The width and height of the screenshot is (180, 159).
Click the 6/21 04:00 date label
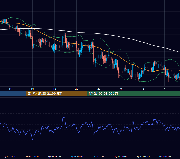[x=165, y=156]
